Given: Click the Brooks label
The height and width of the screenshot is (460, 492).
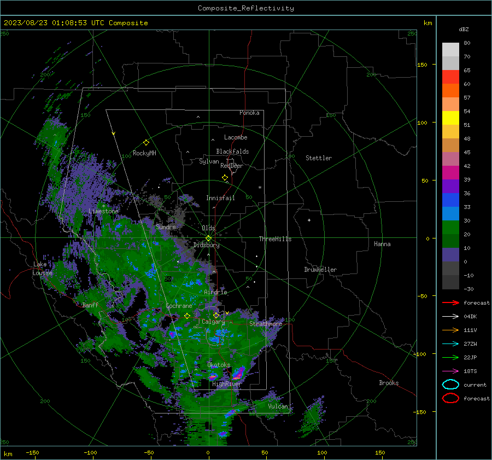Looking at the screenshot, I should point(389,383).
